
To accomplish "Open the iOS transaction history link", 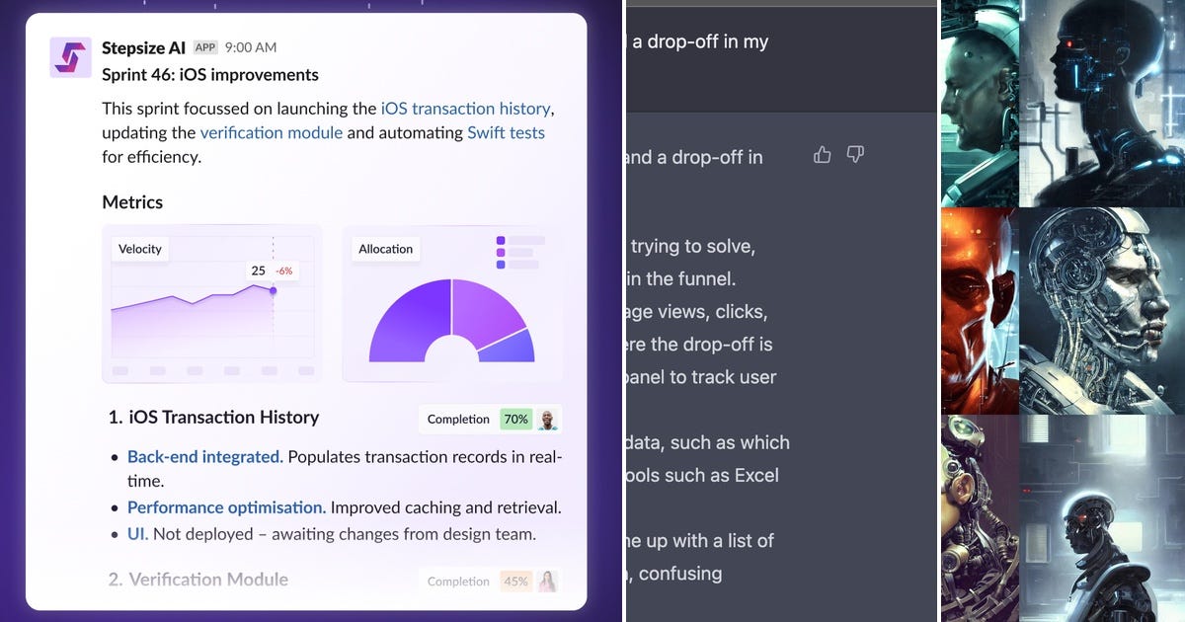I will (466, 109).
